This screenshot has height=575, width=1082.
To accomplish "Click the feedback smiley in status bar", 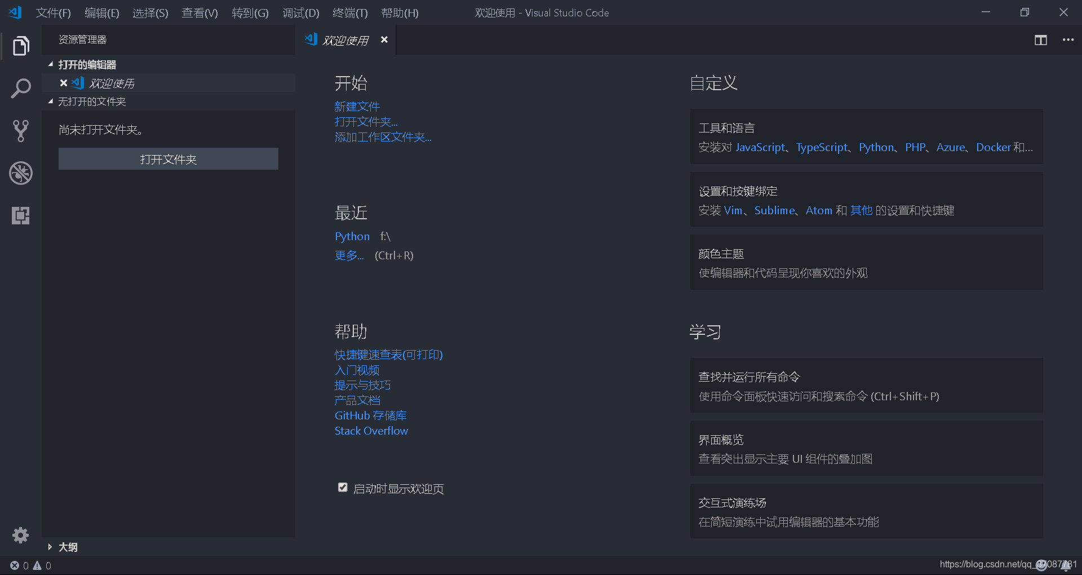I will (1041, 565).
